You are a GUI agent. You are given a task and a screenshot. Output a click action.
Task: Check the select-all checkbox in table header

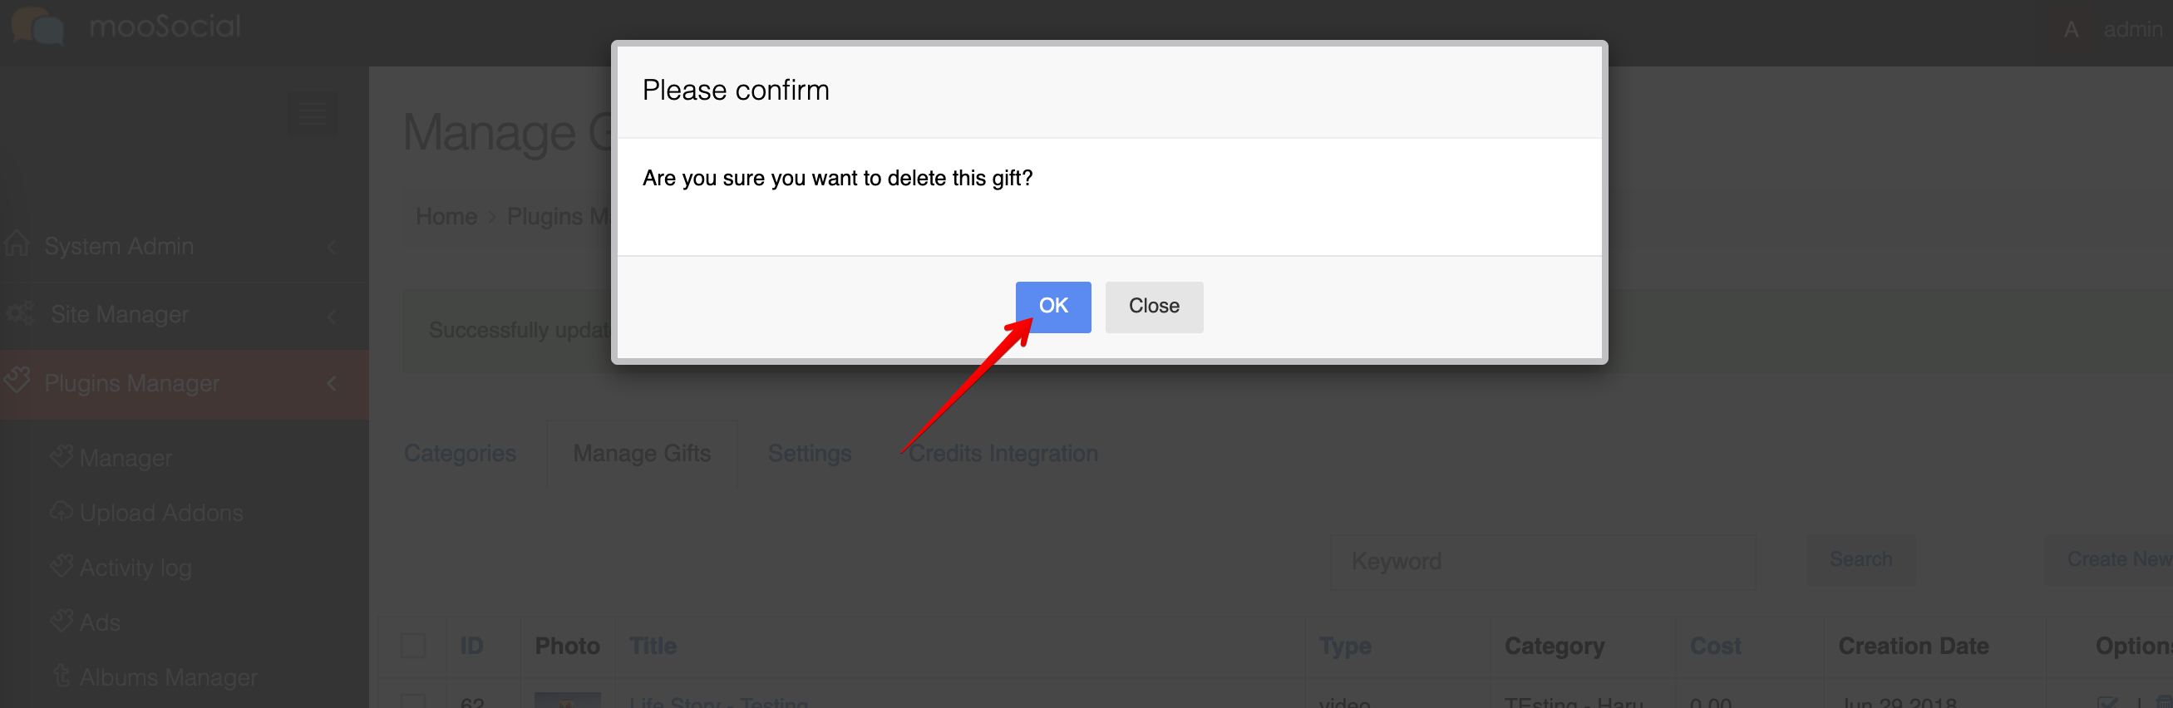point(413,646)
